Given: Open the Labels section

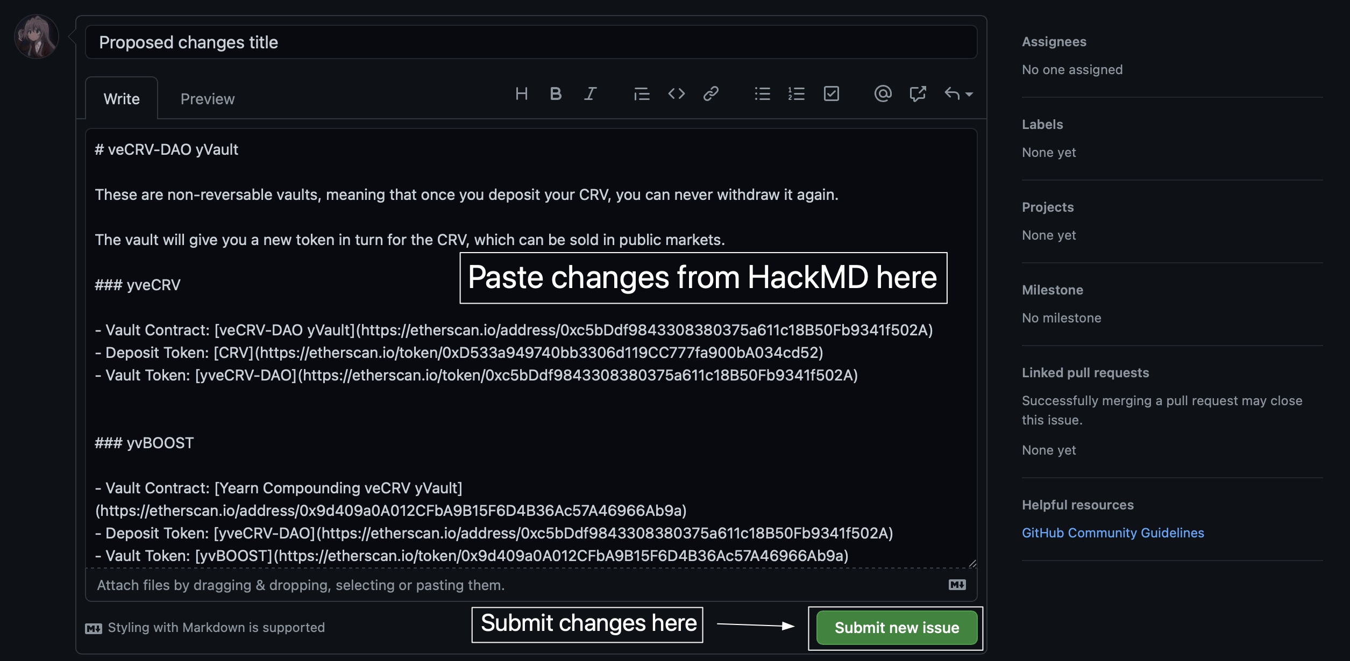Looking at the screenshot, I should [1042, 125].
